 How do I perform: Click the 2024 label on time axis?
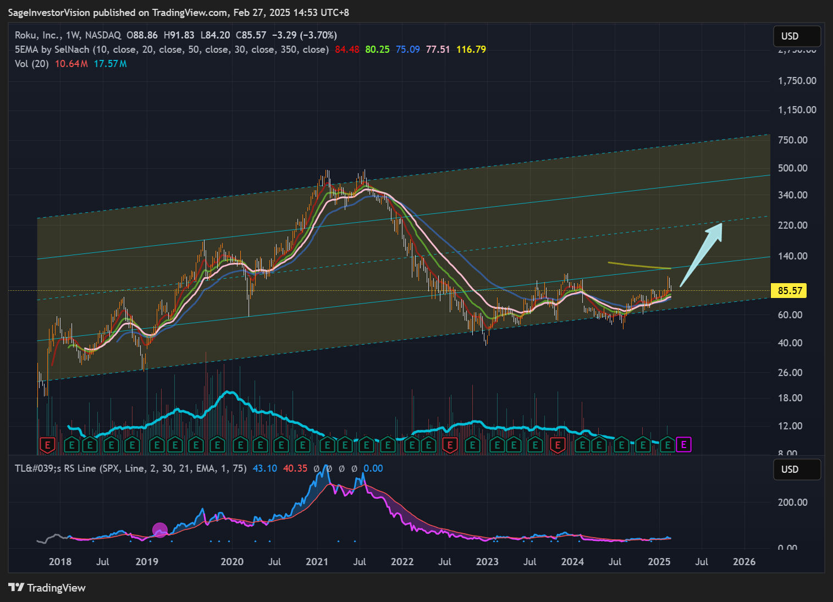(x=573, y=562)
